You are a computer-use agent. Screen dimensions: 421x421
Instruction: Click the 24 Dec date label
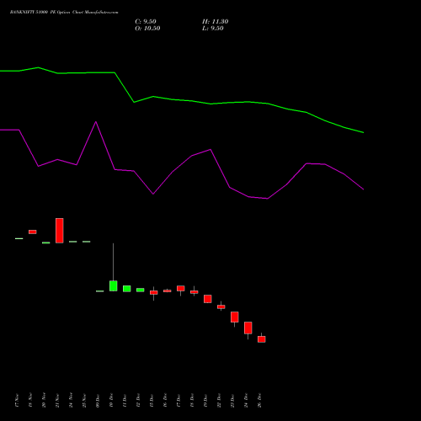[x=246, y=400]
